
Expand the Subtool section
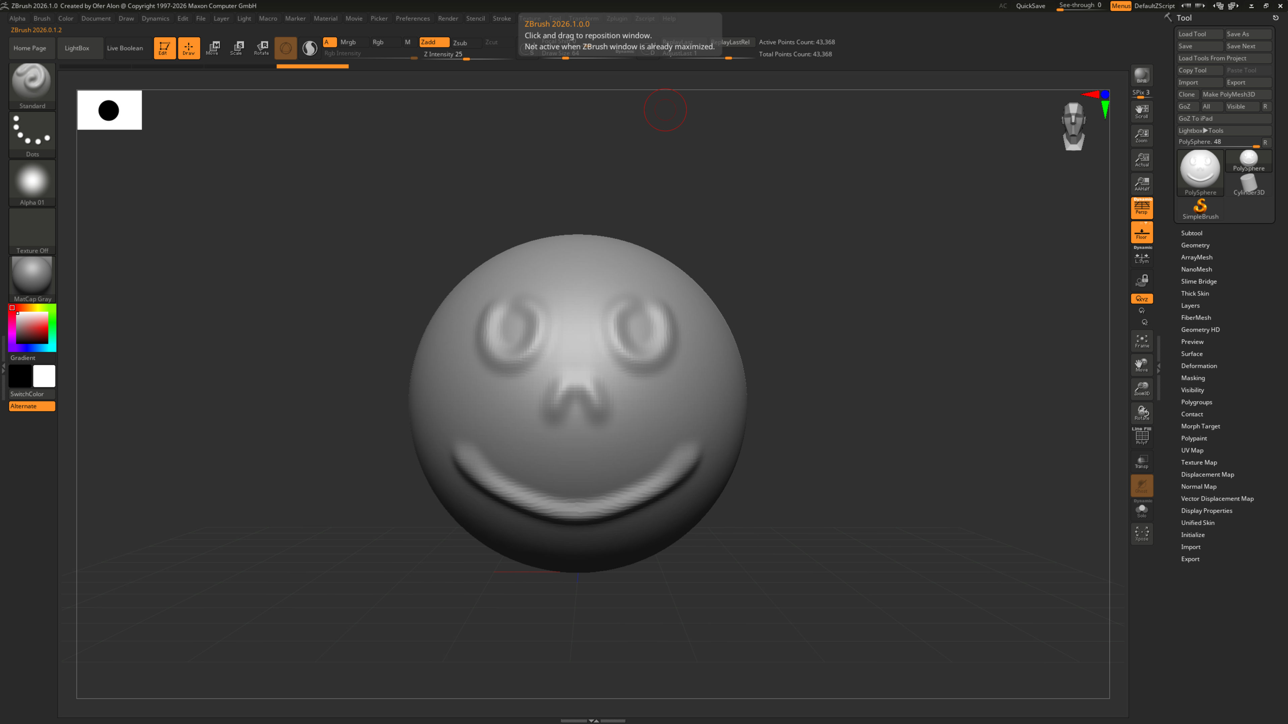pos(1191,233)
